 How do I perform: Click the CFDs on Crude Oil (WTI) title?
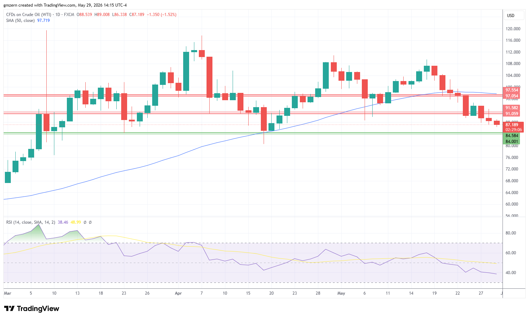[29, 15]
